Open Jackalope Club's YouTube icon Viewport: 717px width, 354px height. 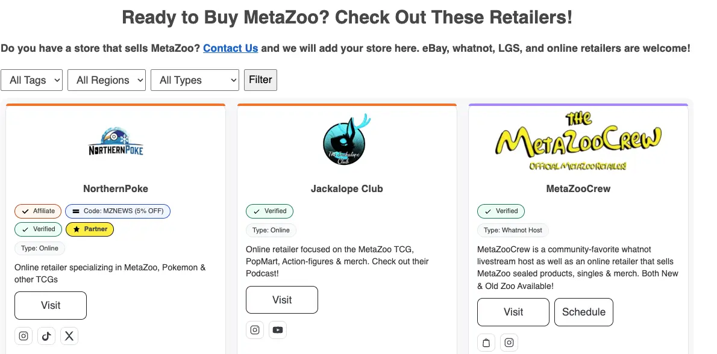tap(278, 330)
